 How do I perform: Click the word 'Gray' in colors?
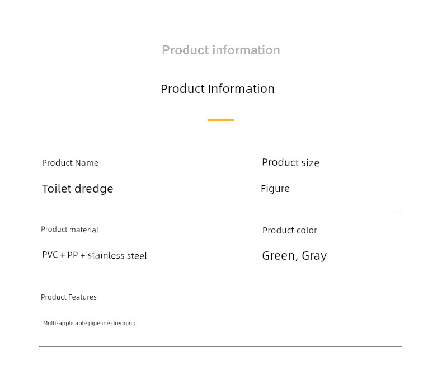(314, 256)
